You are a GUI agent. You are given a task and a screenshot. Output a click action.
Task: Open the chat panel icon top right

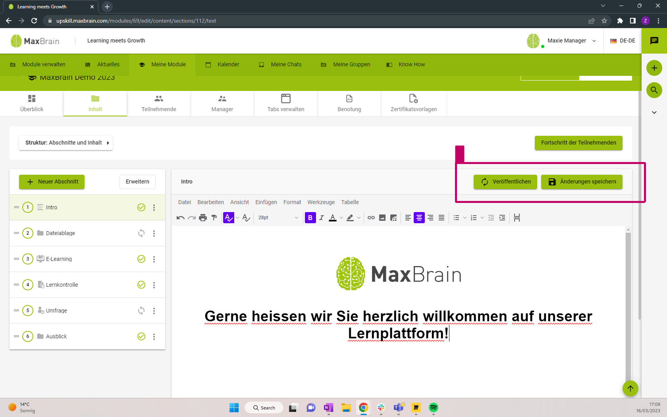[x=654, y=41]
